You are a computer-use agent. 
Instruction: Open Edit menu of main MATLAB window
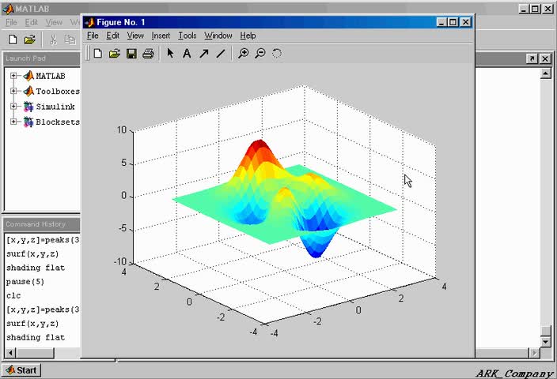point(32,22)
